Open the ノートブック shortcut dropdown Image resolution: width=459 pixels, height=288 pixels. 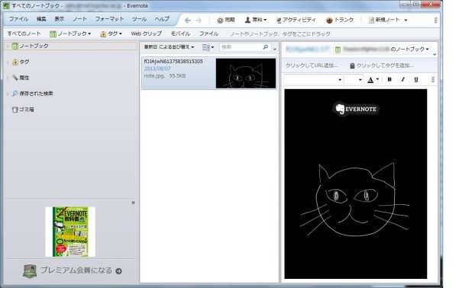pyautogui.click(x=70, y=34)
